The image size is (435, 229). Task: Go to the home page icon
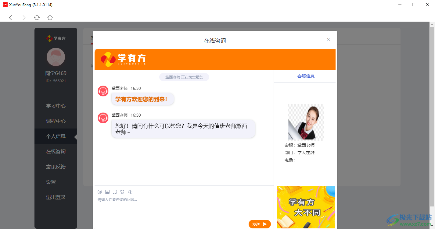click(50, 18)
